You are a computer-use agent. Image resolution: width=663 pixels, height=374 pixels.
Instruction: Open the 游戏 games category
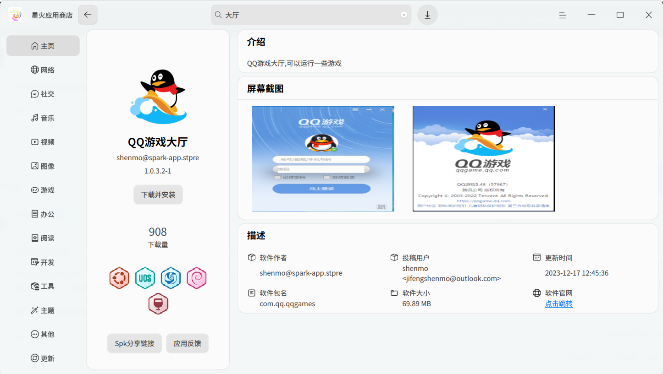click(x=43, y=190)
